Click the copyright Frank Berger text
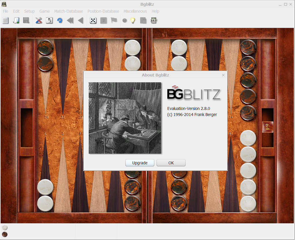The height and width of the screenshot is (240, 295). pos(192,115)
